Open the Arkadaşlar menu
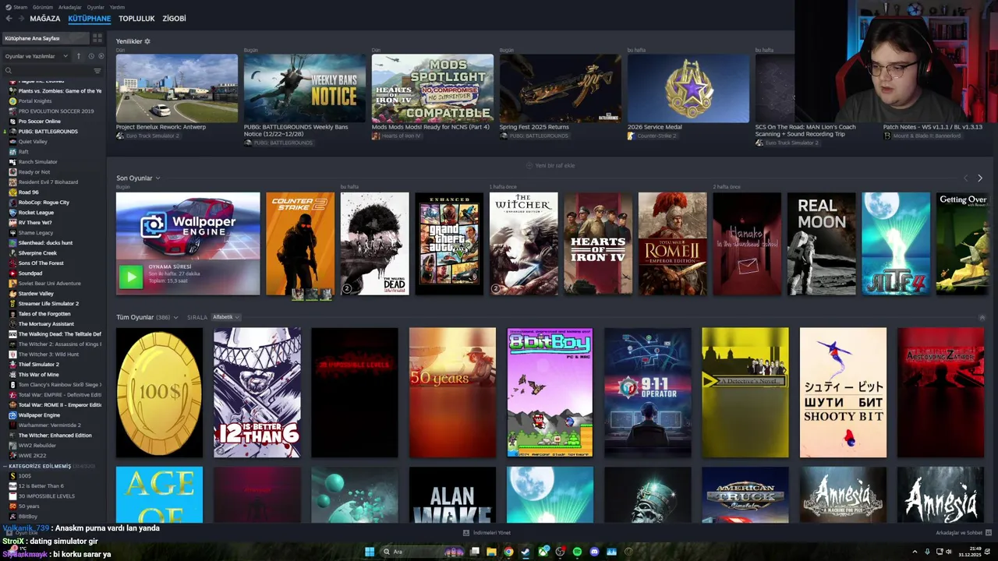 69,7
